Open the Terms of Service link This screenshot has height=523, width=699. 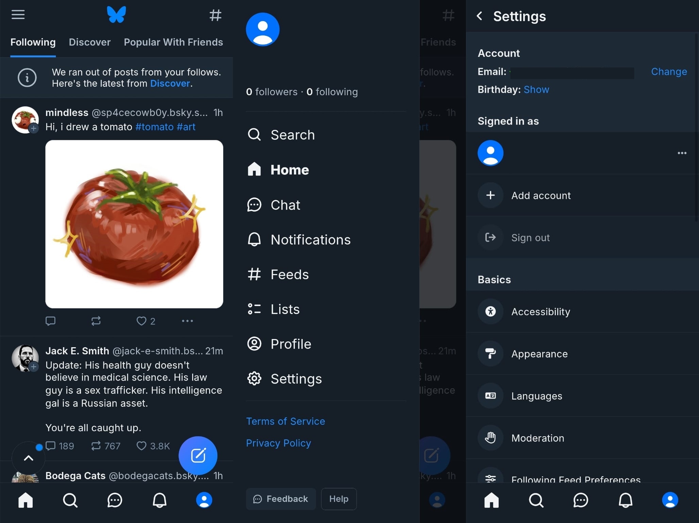pyautogui.click(x=285, y=421)
